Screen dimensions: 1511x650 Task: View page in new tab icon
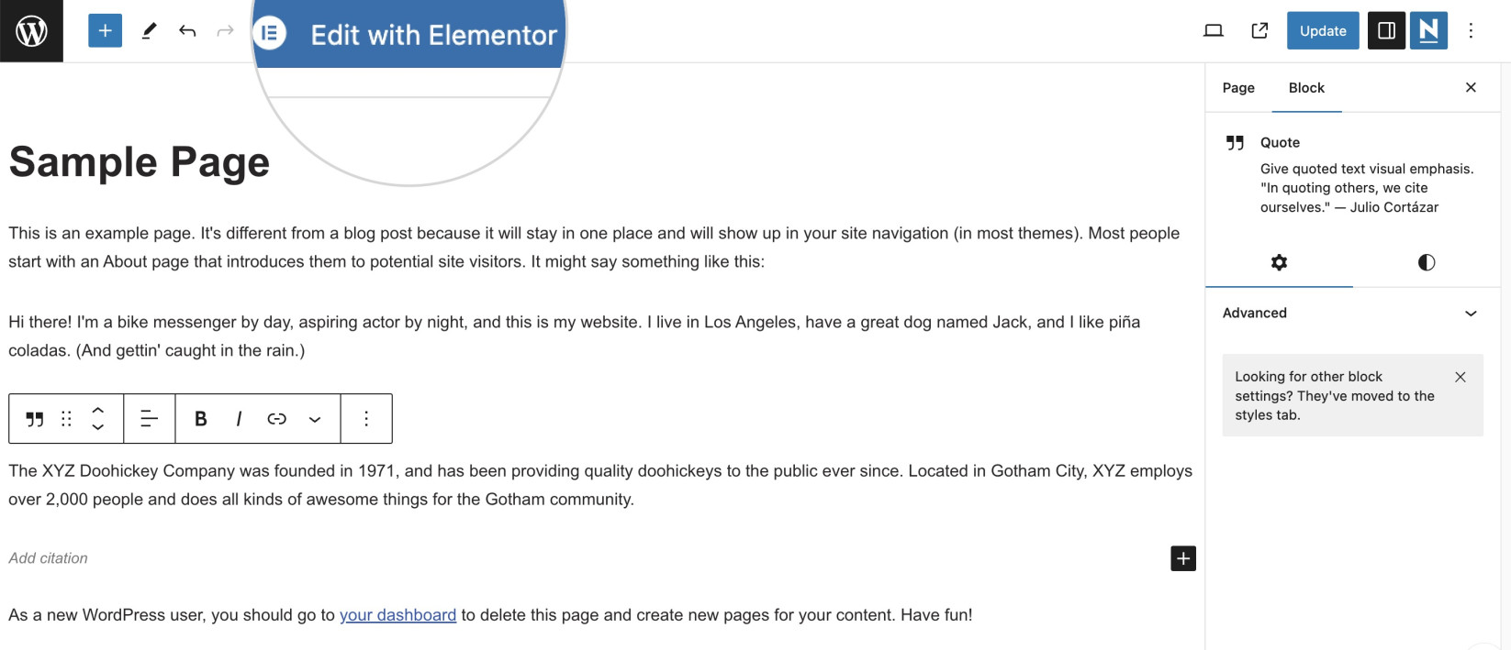(x=1259, y=31)
